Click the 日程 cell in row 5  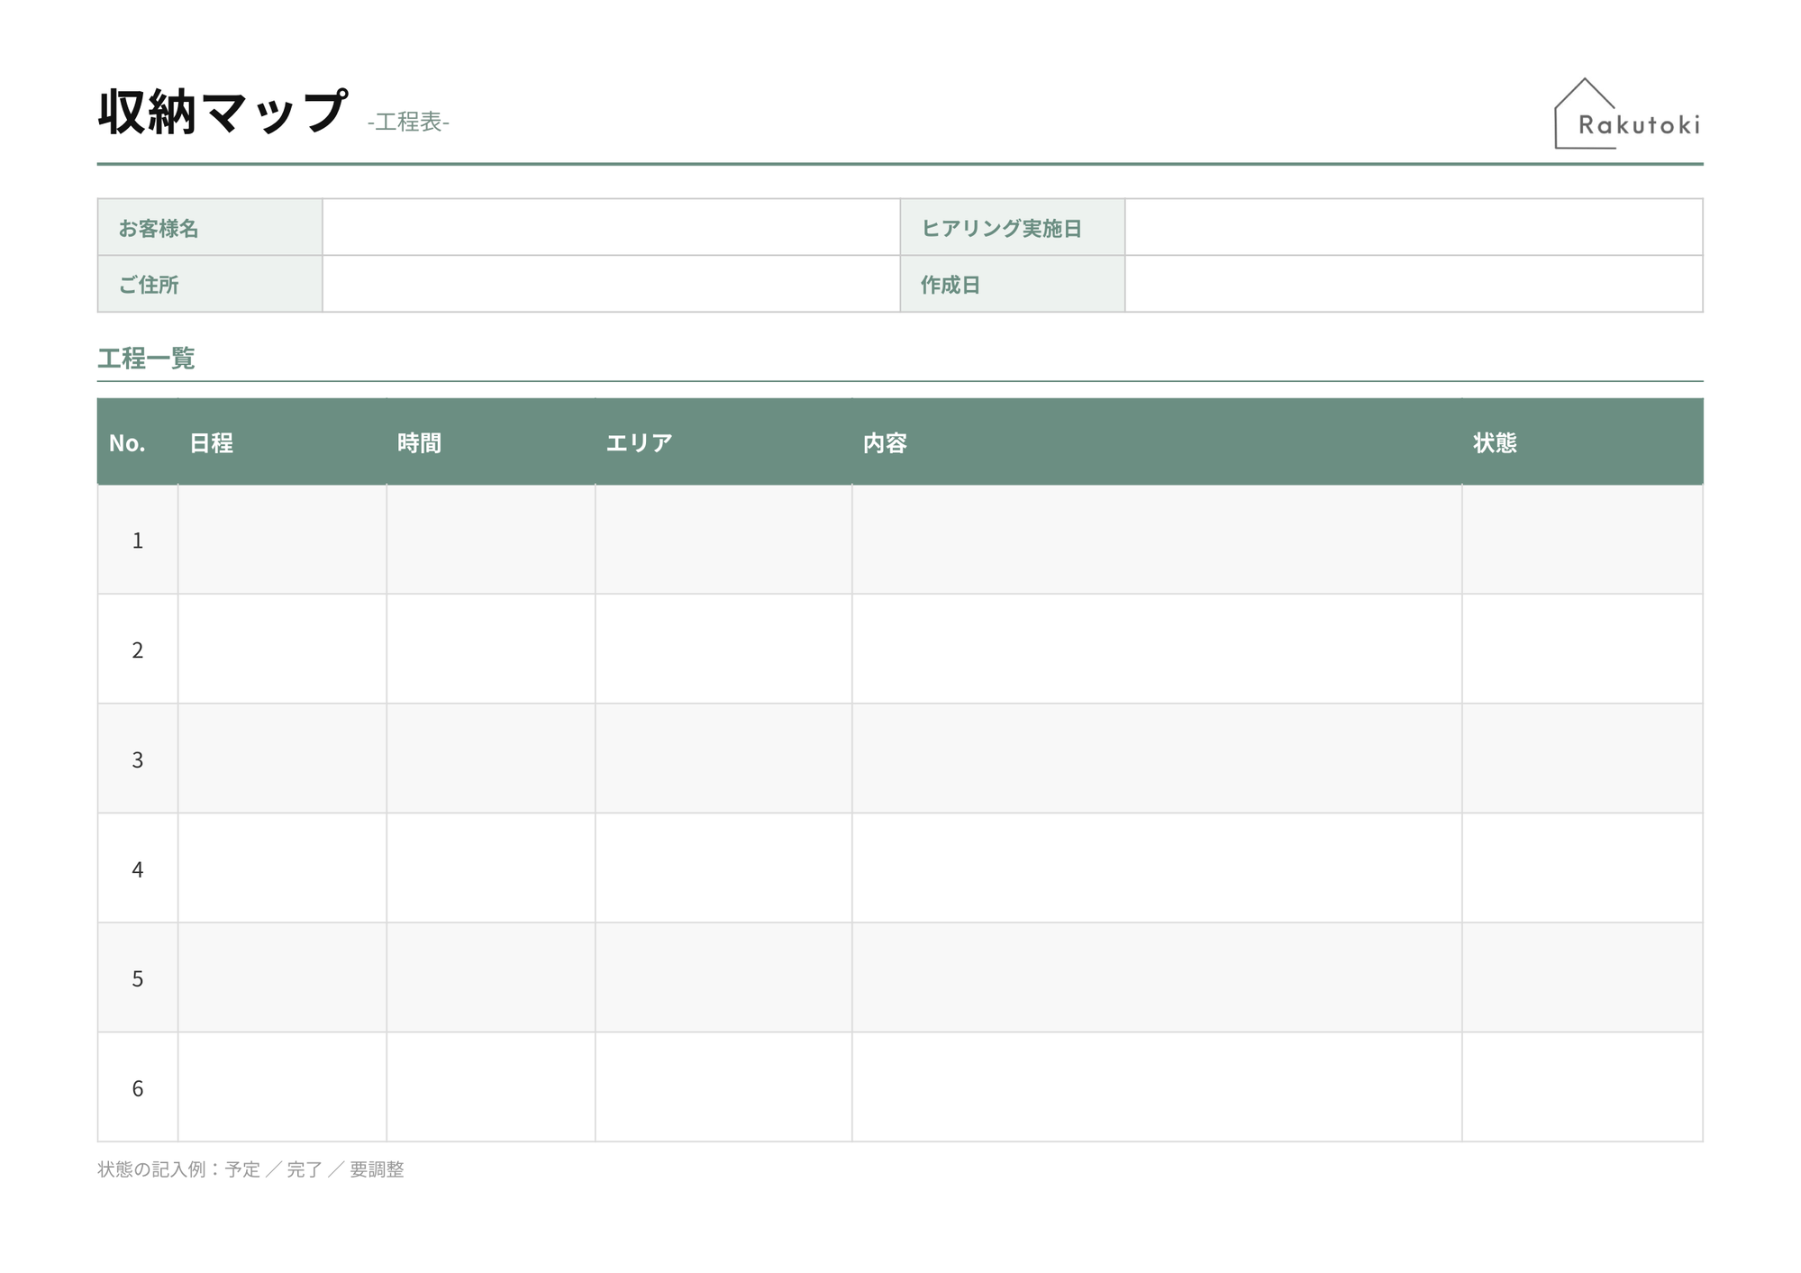pos(282,977)
